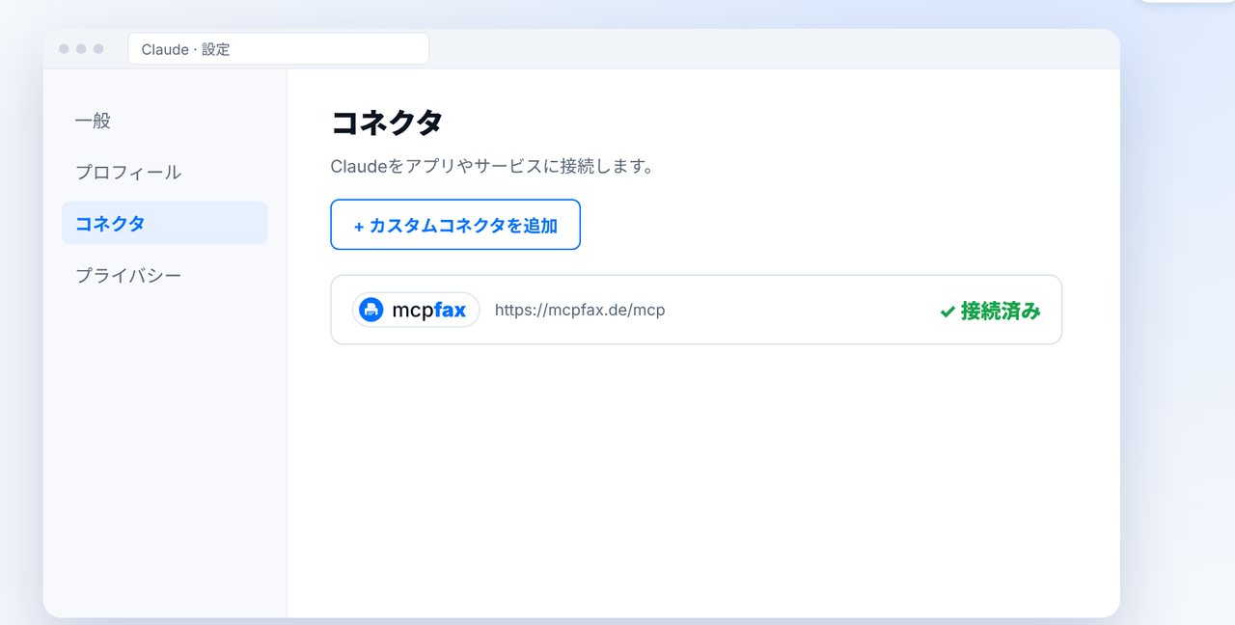The image size is (1235, 625).
Task: Click the カスタムコネクタを追加 button
Action: point(455,225)
